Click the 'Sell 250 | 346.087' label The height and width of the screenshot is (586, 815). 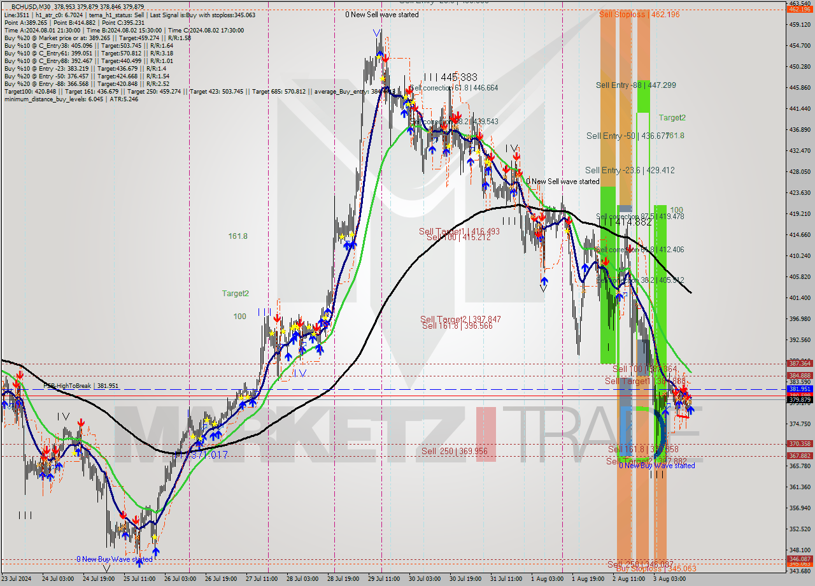click(x=639, y=564)
